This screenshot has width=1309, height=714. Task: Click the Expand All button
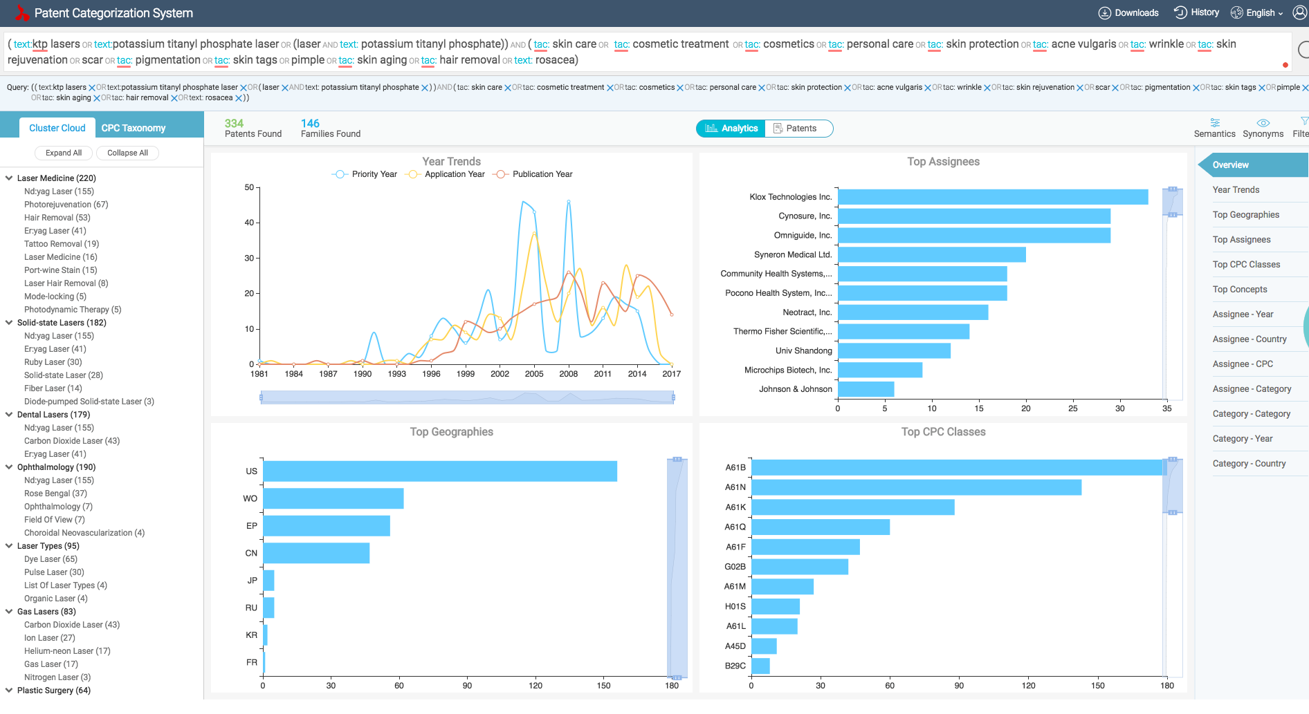64,153
